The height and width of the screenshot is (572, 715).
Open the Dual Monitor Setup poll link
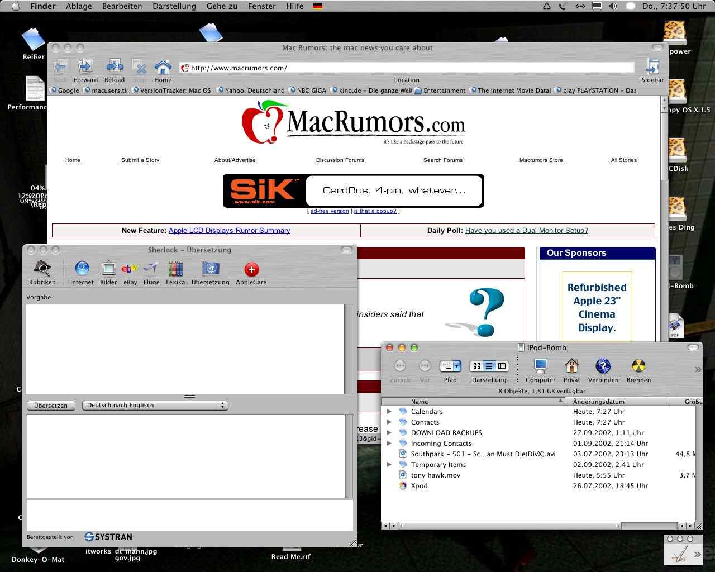click(x=527, y=230)
